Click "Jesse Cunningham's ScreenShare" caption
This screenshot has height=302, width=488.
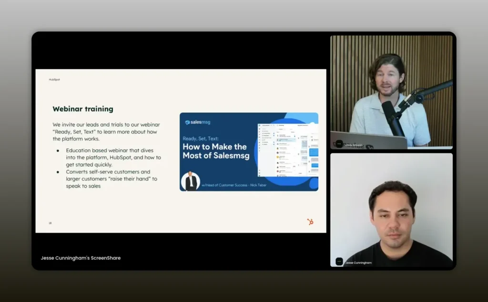click(81, 258)
